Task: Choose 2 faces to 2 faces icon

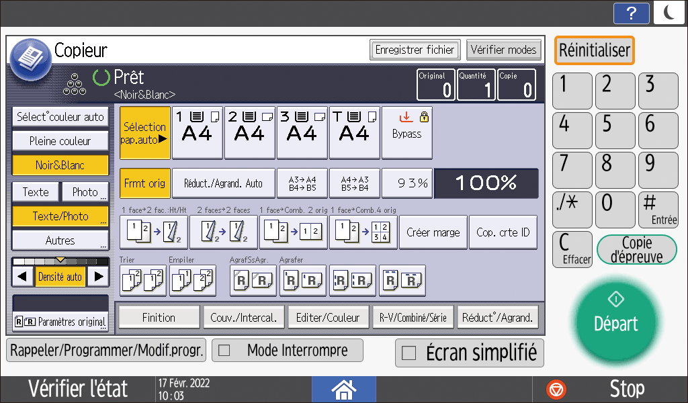Action: [x=216, y=233]
